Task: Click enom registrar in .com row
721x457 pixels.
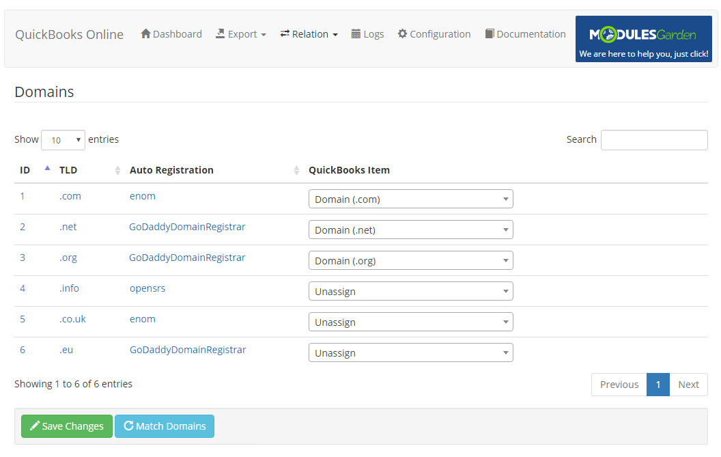Action: tap(143, 196)
